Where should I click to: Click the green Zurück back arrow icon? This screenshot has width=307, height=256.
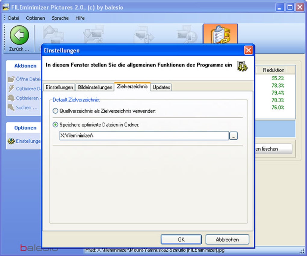(x=19, y=35)
